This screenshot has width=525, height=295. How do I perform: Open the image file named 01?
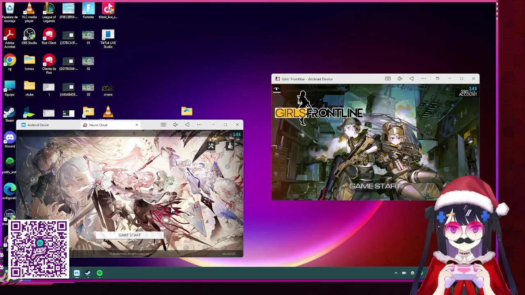[88, 37]
